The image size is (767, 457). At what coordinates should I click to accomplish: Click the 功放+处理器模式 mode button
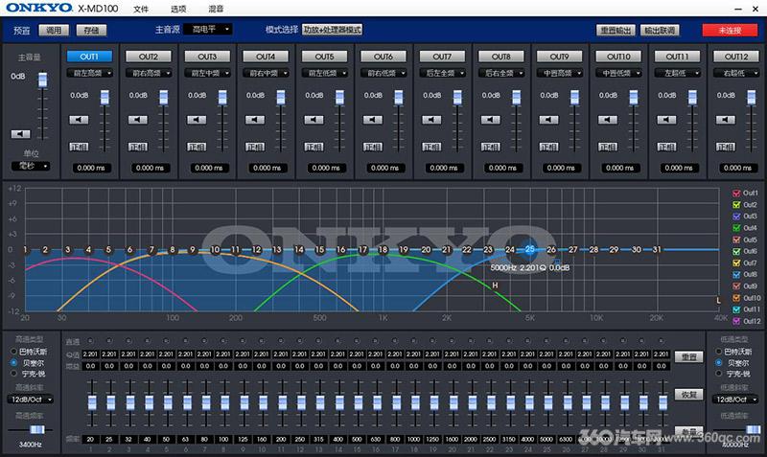[332, 30]
